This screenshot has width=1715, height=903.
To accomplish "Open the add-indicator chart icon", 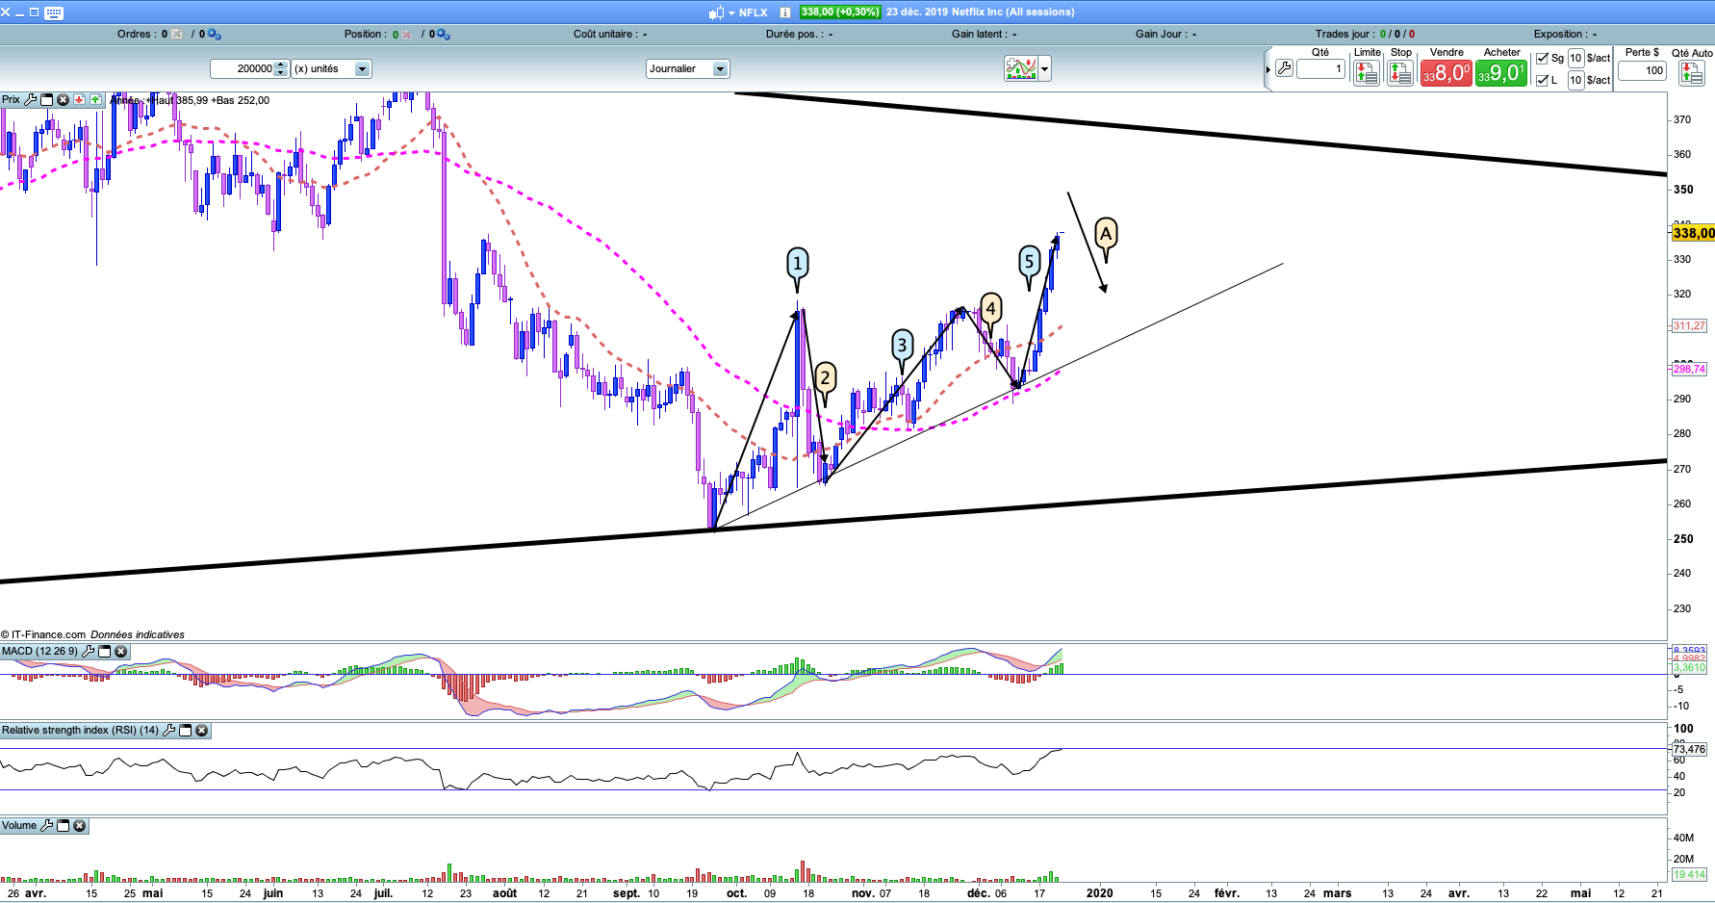I will 1020,68.
